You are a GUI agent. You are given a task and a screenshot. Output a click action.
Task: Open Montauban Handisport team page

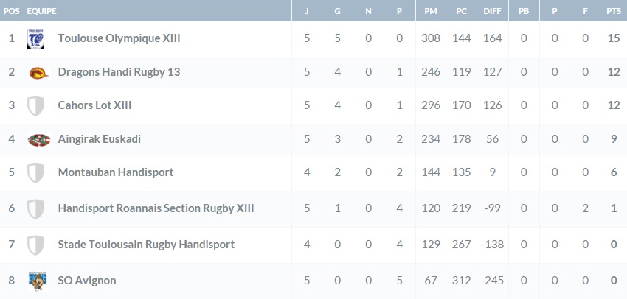click(x=115, y=172)
